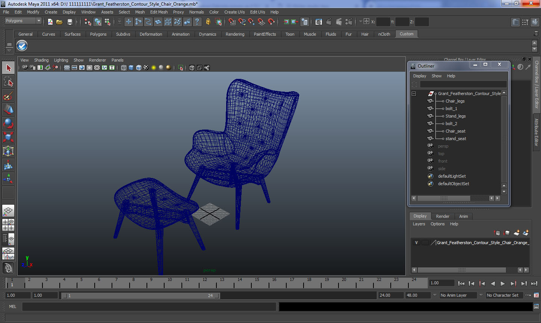Click frame 12 on the time slider
Viewport: 541px width, 323px height.
click(204, 283)
